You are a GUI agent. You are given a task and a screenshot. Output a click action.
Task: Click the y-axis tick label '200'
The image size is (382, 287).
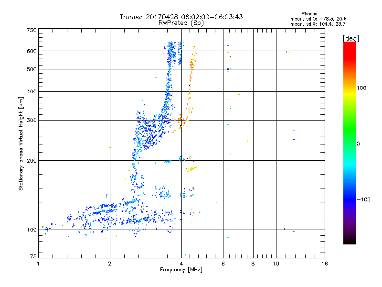click(x=32, y=161)
